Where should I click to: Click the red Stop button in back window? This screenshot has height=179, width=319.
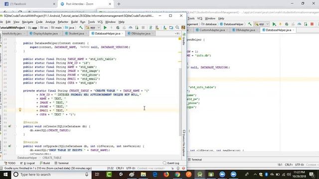[x=312, y=24]
